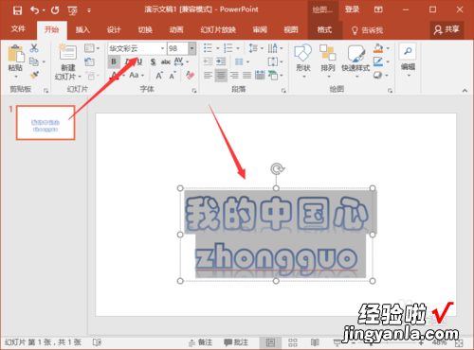Open the ribbon display options icon
Image resolution: width=474 pixels, height=350 pixels.
coord(378,9)
